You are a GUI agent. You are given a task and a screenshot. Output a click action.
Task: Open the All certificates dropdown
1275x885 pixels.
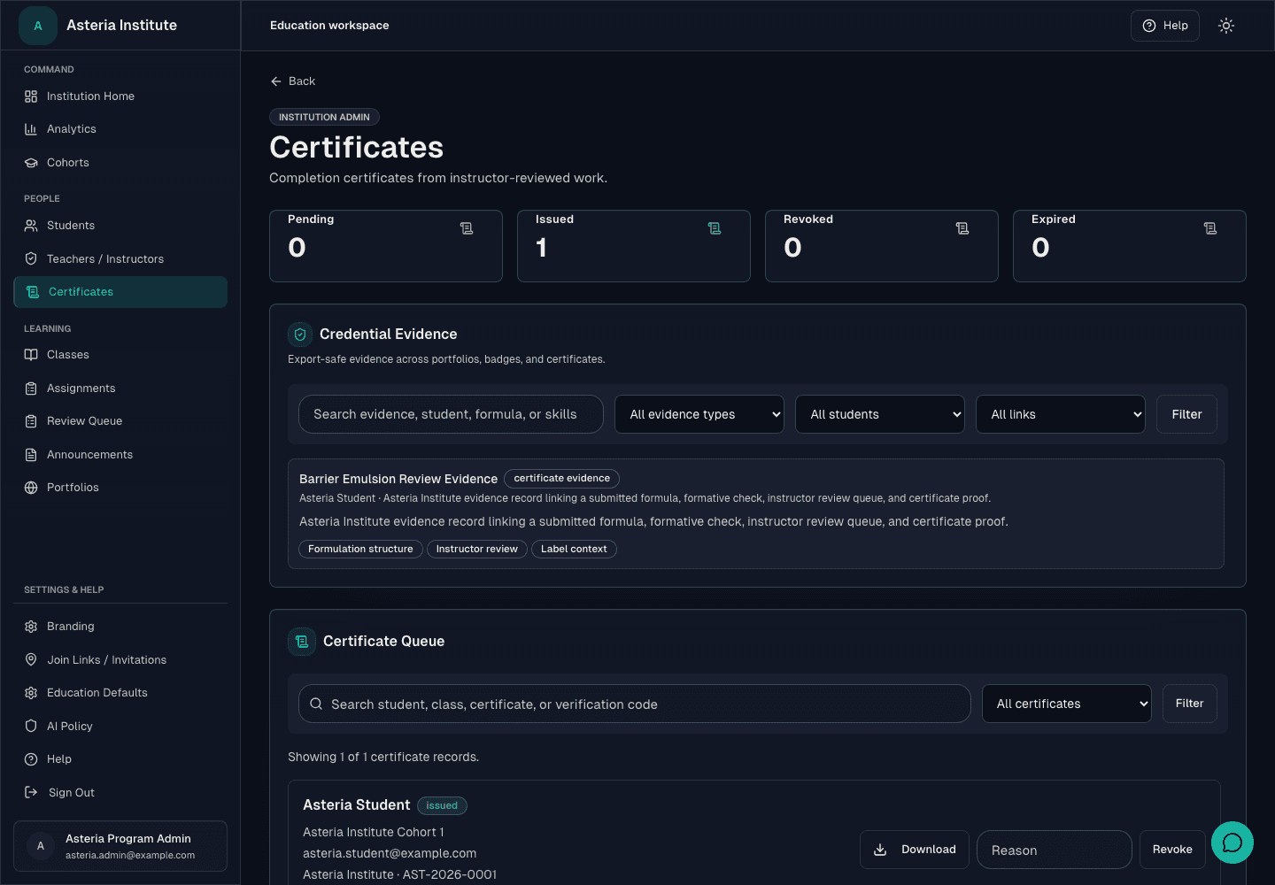pyautogui.click(x=1067, y=704)
